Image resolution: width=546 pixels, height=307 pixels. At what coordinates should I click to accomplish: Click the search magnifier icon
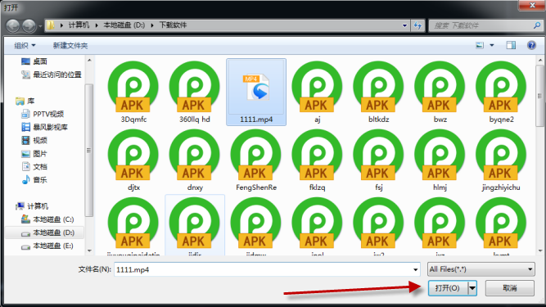[537, 25]
